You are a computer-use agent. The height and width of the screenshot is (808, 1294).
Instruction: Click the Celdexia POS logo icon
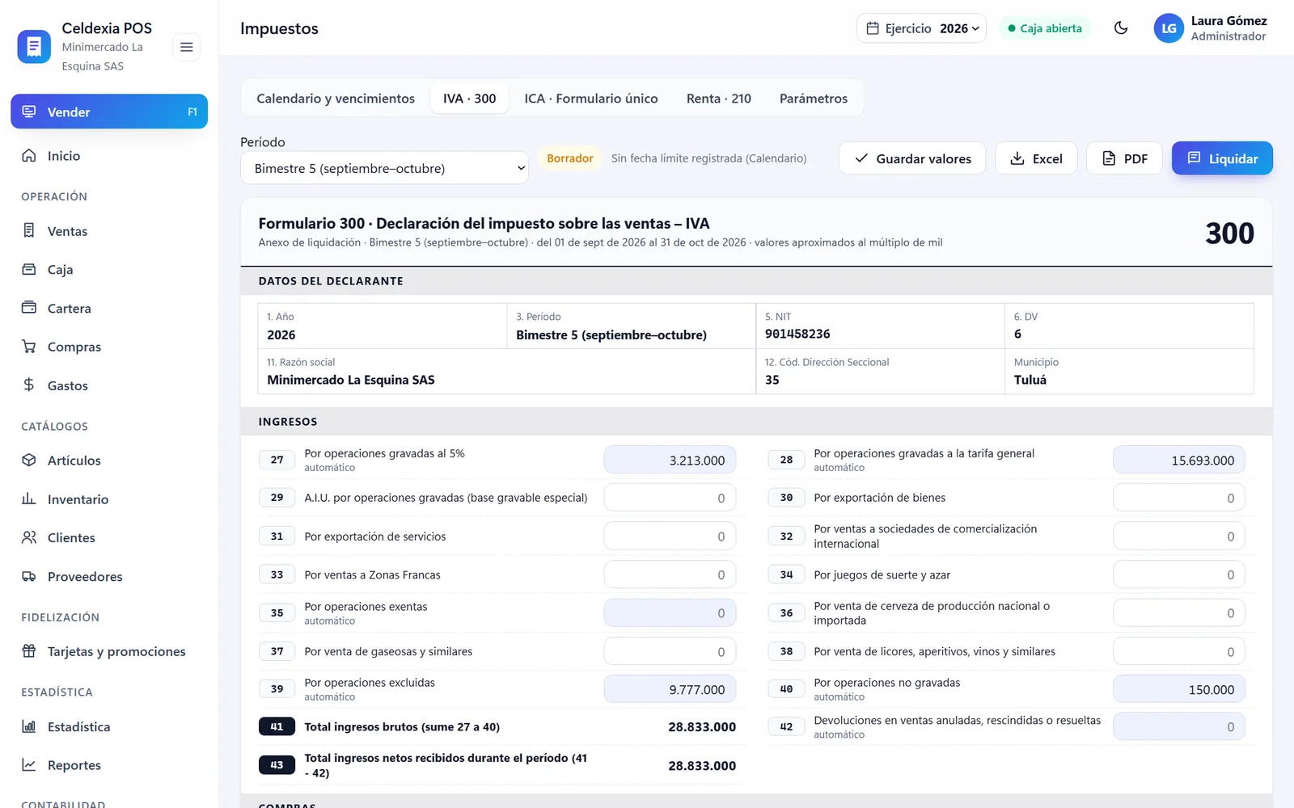tap(34, 47)
